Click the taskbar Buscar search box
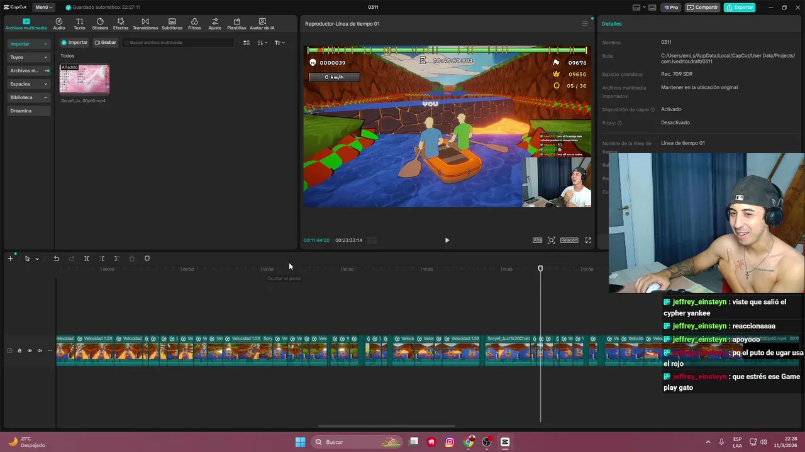Image resolution: width=805 pixels, height=452 pixels. (357, 442)
